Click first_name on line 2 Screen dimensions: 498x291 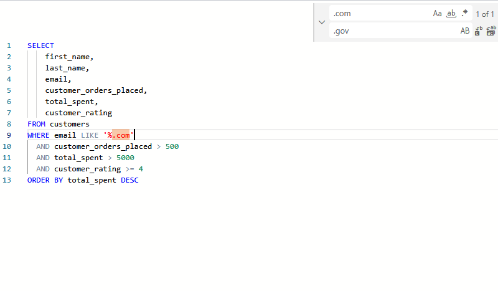click(67, 57)
